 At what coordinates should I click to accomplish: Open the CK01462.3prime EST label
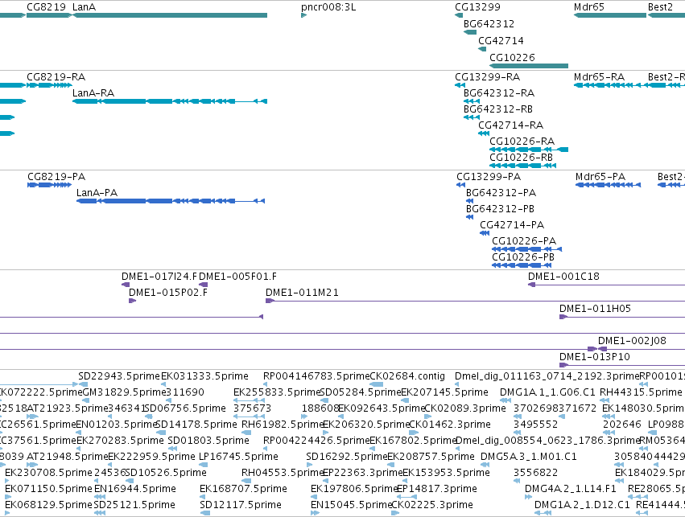point(450,425)
